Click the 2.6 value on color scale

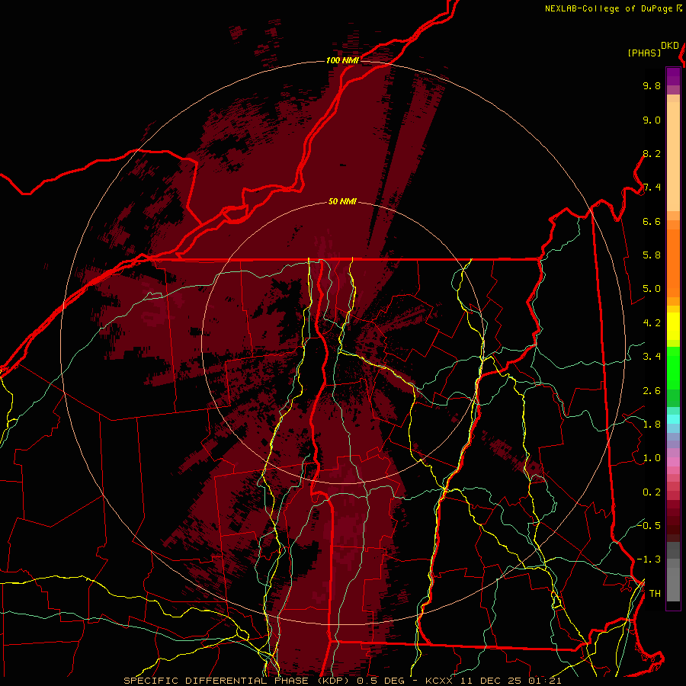point(652,391)
